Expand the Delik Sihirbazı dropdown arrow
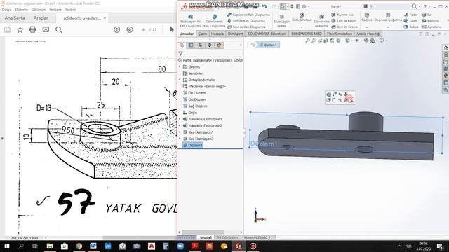Image resolution: width=449 pixels, height=252 pixels. (x=302, y=27)
